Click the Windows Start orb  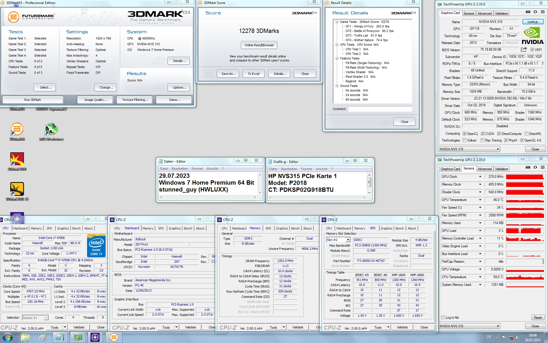tap(7, 338)
